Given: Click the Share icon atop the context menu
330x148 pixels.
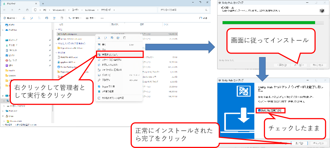Looking at the screenshot, I should (118, 38).
